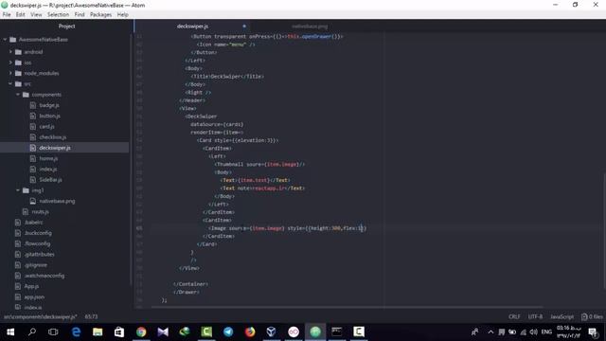Image resolution: width=606 pixels, height=341 pixels.
Task: Open .buckconfig file
Action: click(38, 233)
